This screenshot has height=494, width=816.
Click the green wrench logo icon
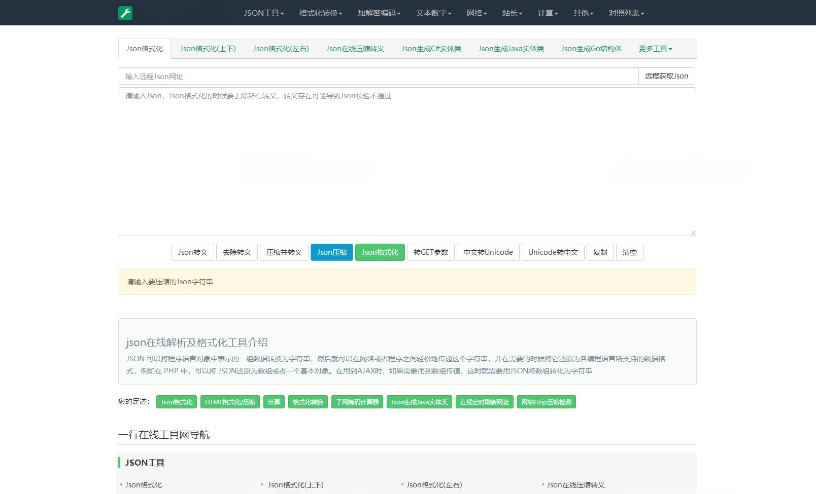click(x=125, y=13)
